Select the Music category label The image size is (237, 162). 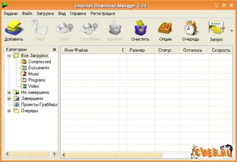pos(34,74)
